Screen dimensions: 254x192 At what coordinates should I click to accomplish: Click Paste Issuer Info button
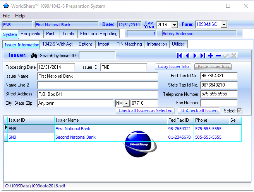coord(213,66)
